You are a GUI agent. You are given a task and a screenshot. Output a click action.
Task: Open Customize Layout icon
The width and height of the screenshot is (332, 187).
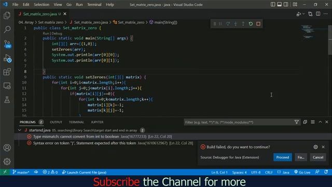coord(295,5)
